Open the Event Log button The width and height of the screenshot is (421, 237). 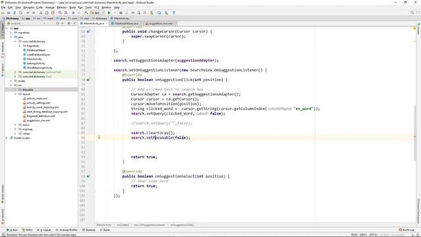click(x=407, y=230)
